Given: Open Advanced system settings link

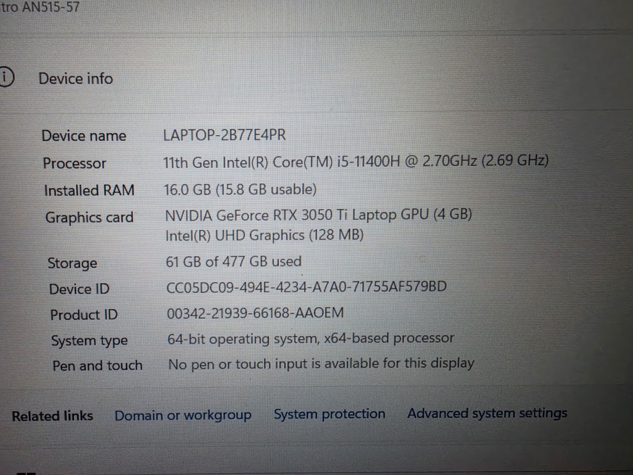Looking at the screenshot, I should [487, 414].
